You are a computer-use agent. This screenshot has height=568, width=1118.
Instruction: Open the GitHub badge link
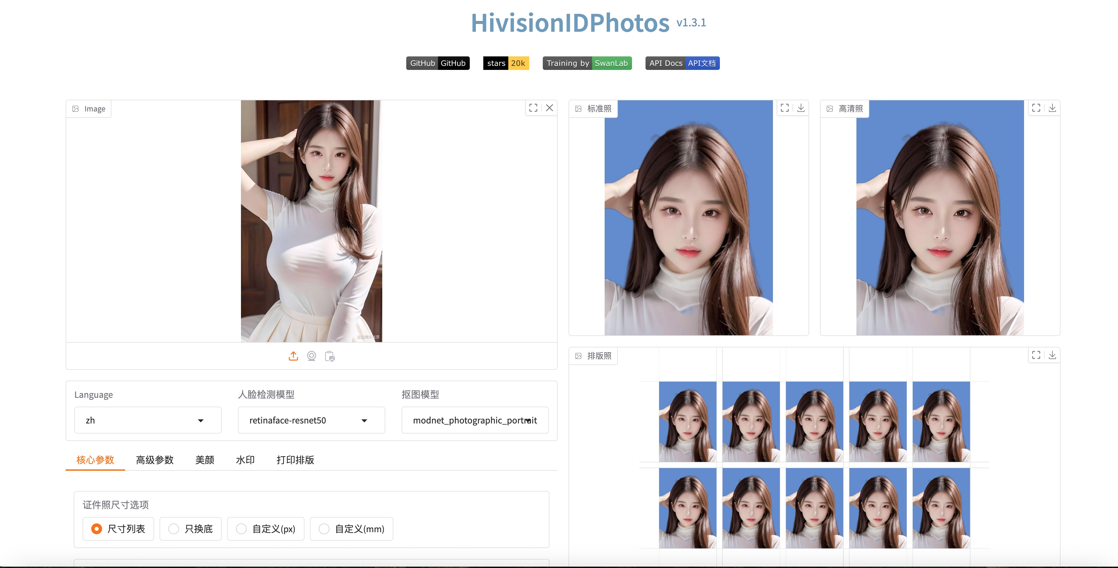(437, 63)
